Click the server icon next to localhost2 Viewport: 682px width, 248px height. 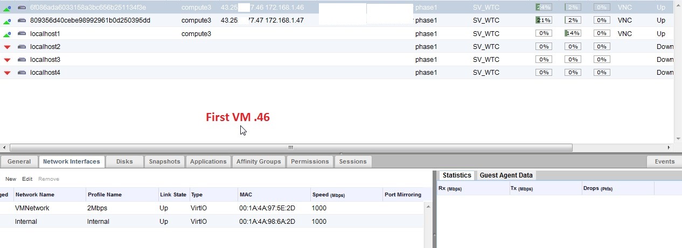point(22,47)
